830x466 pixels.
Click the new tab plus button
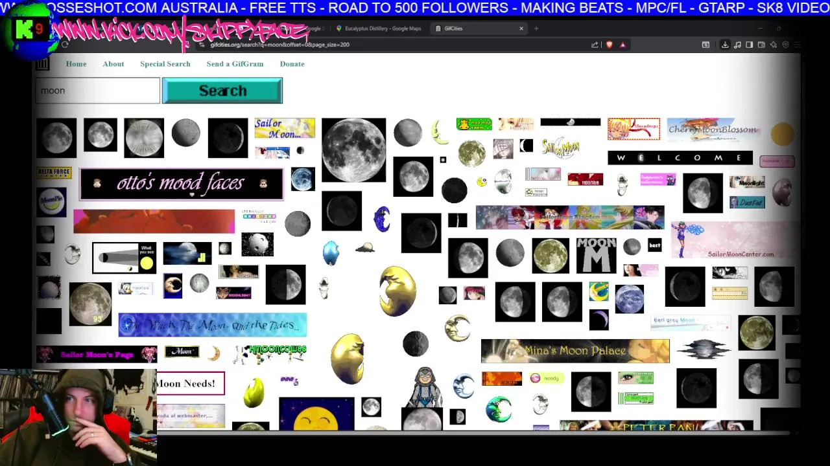click(536, 28)
